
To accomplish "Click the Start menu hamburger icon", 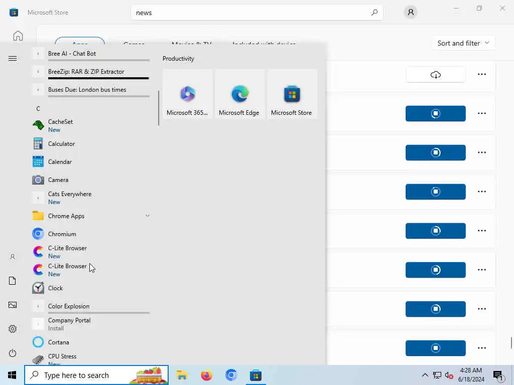I will tap(13, 59).
